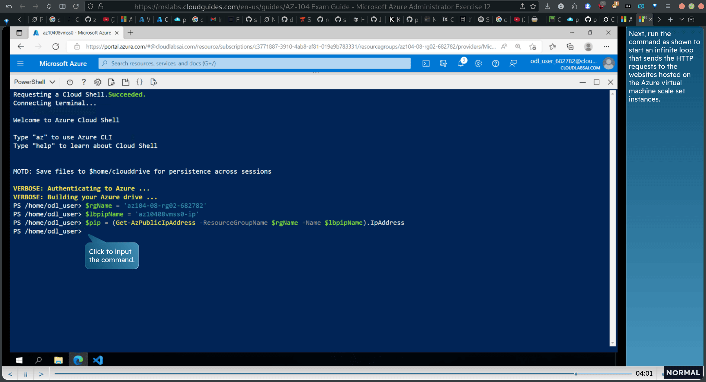Open Azure help question mark icon
This screenshot has height=382, width=706.
click(495, 64)
